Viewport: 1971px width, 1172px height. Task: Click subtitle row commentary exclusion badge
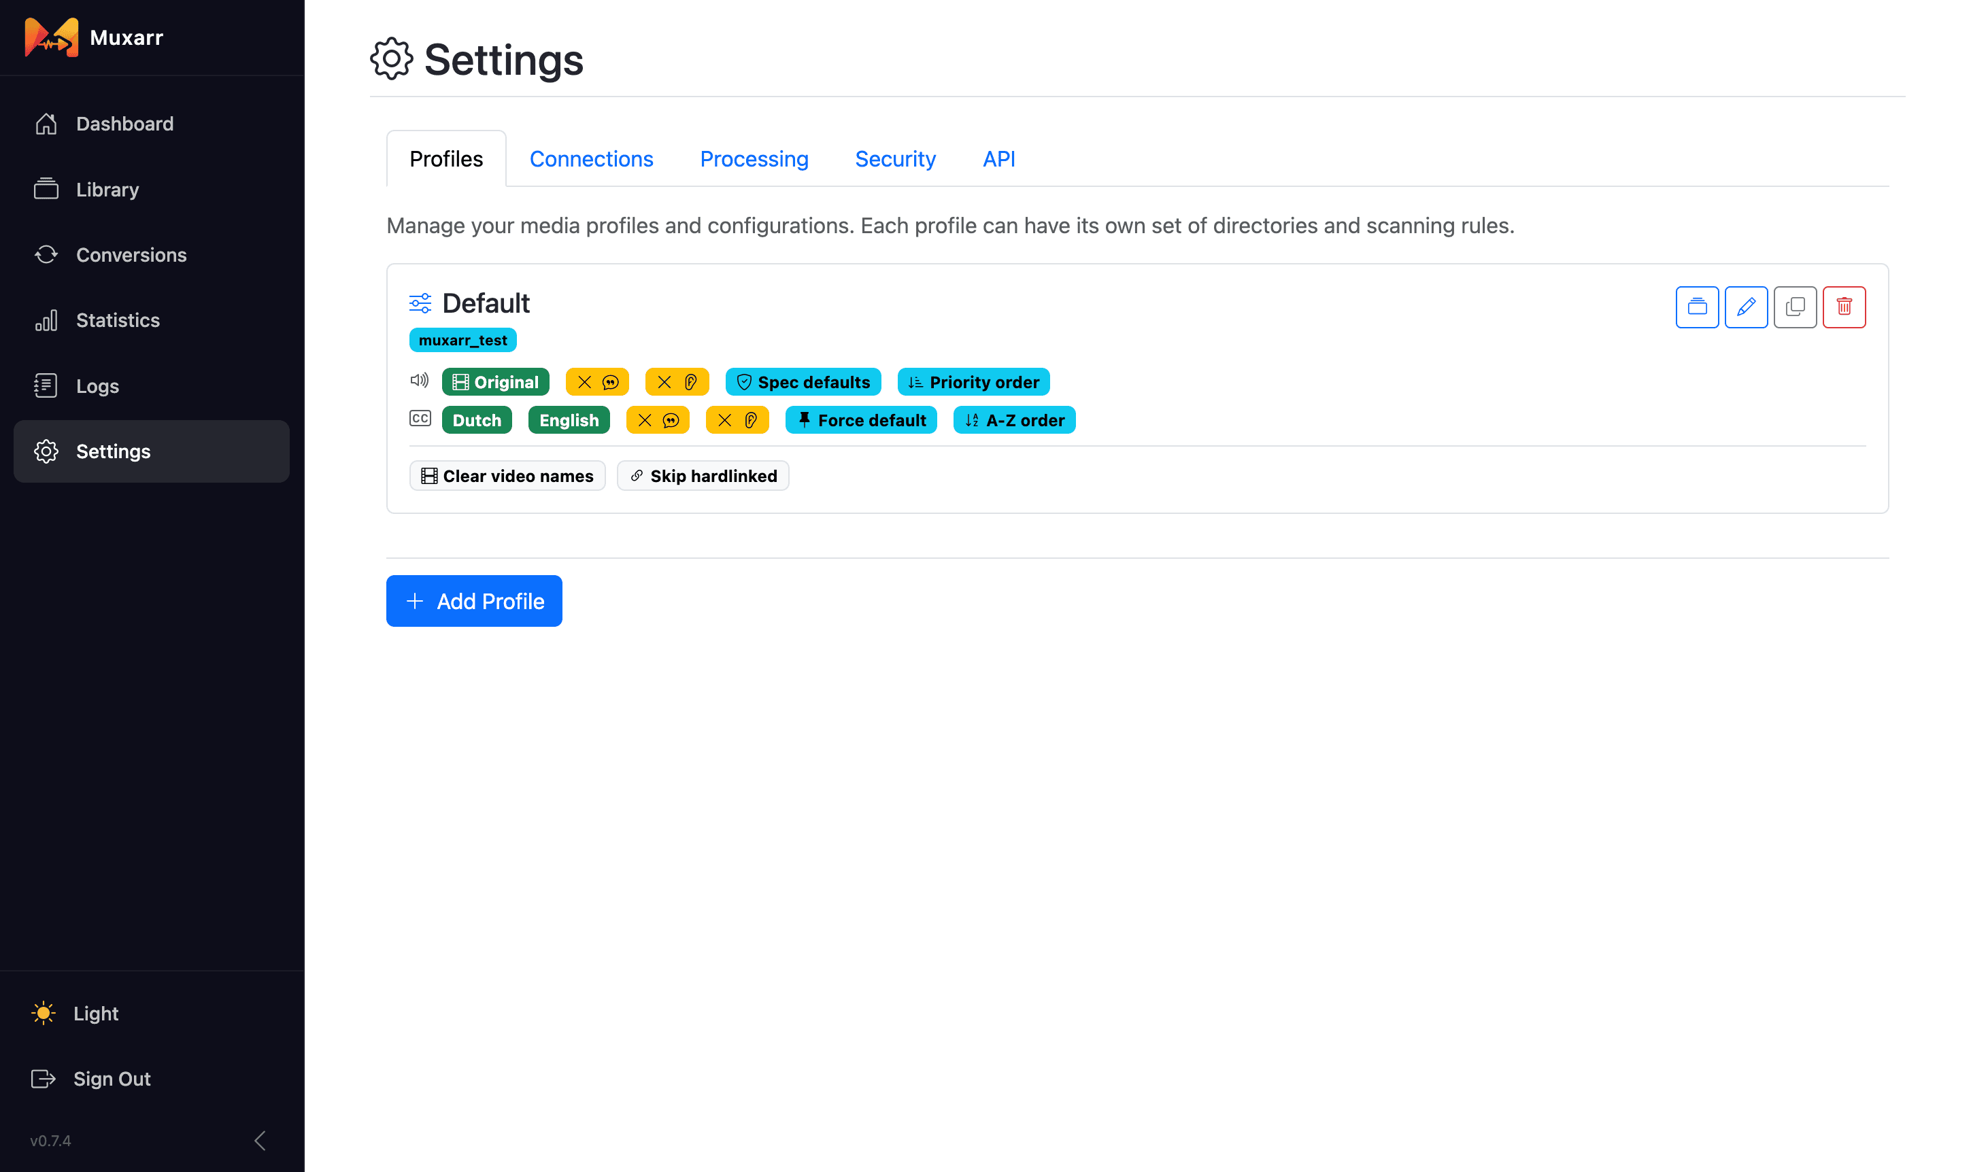pos(658,420)
